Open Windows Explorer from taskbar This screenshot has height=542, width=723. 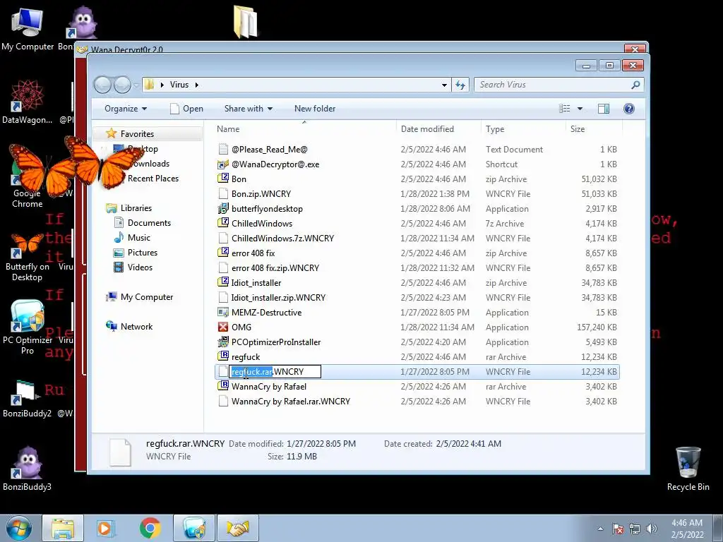point(63,528)
